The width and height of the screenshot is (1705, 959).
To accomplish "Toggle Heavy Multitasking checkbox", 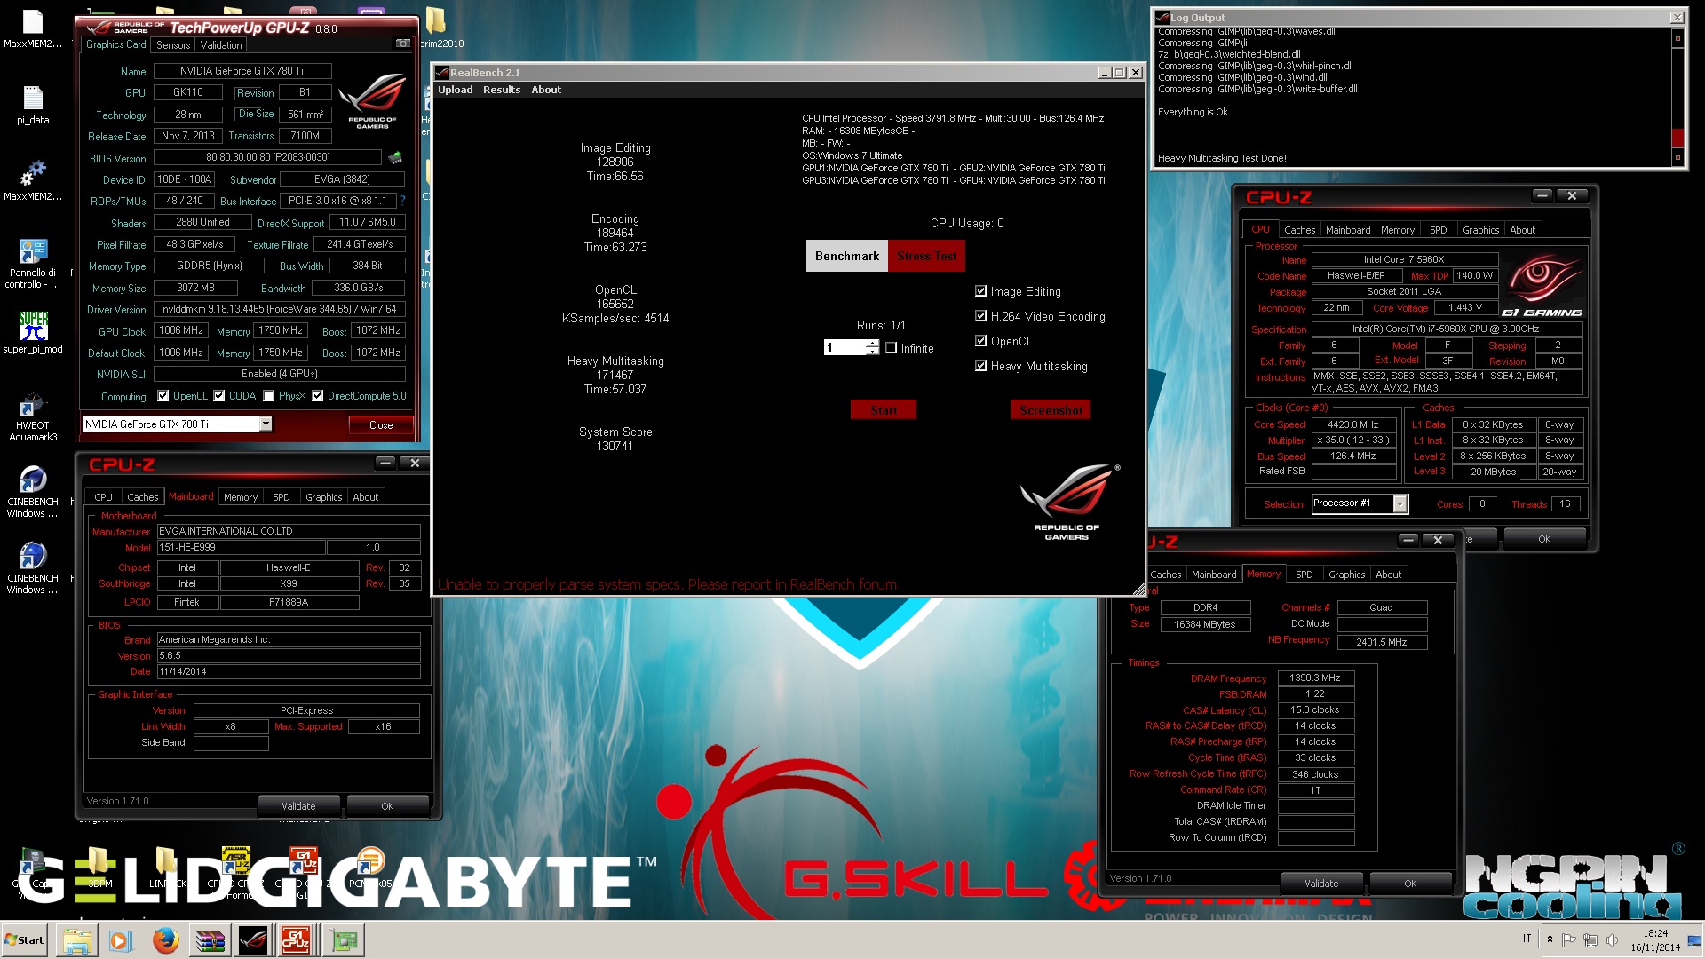I will [x=980, y=366].
